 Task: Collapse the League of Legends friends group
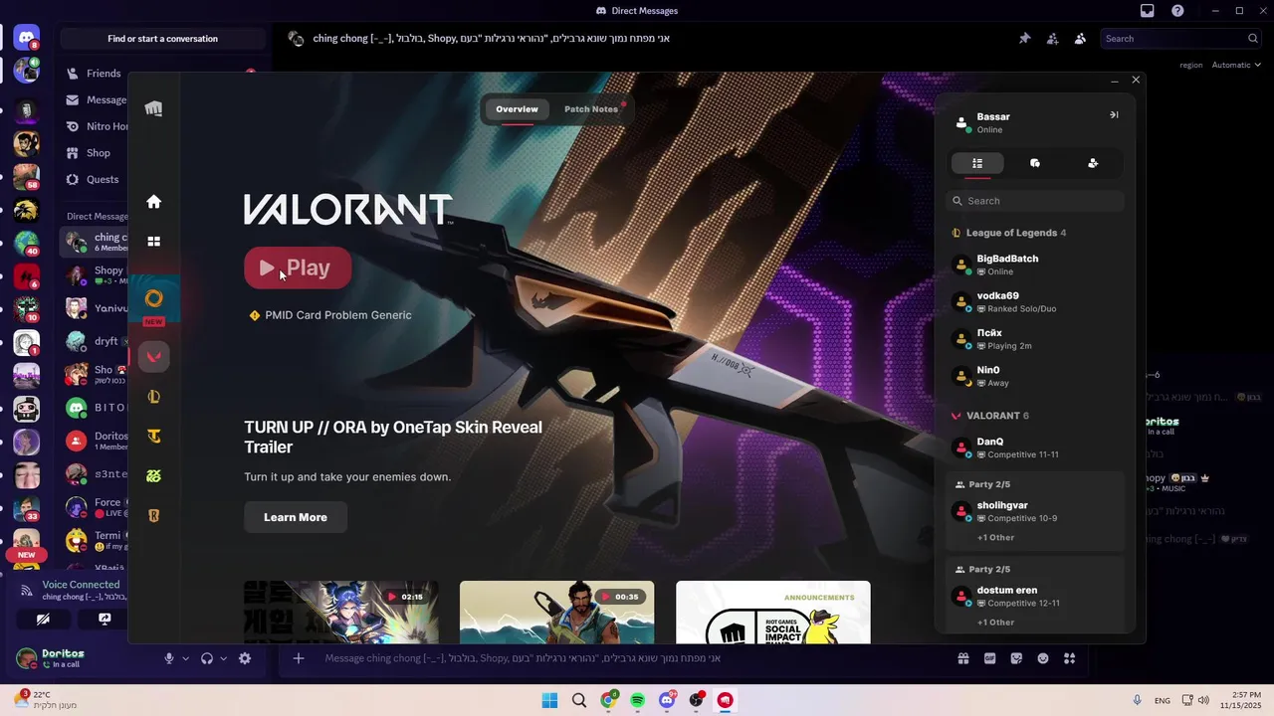coord(1010,233)
